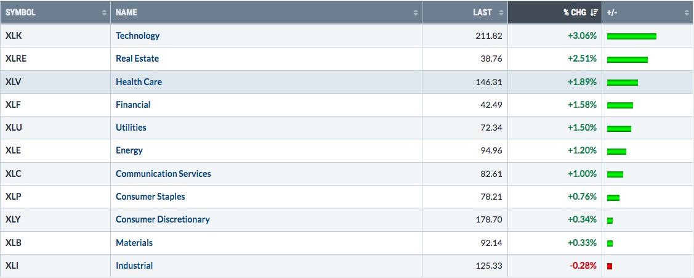Open the Real Estate sector link

click(137, 59)
